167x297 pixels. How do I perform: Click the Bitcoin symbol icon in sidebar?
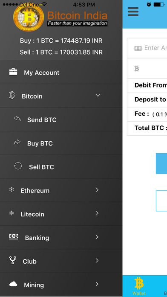pyautogui.click(x=12, y=95)
